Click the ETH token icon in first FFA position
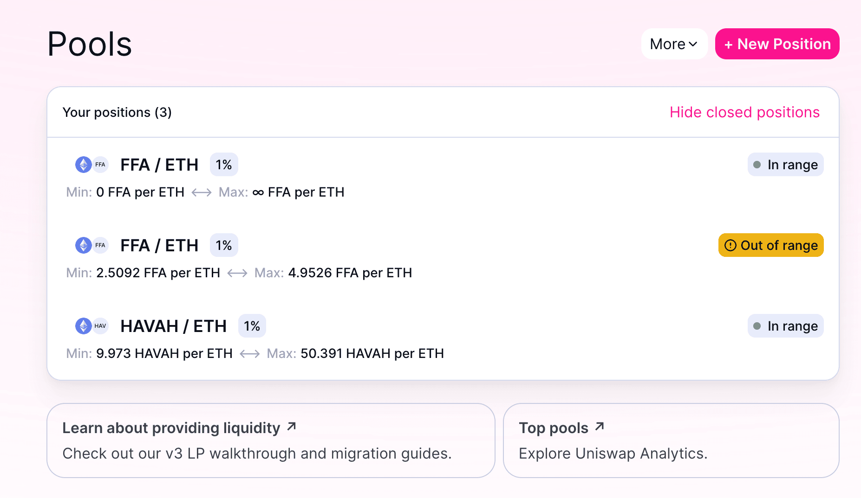The height and width of the screenshot is (498, 861). 84,165
